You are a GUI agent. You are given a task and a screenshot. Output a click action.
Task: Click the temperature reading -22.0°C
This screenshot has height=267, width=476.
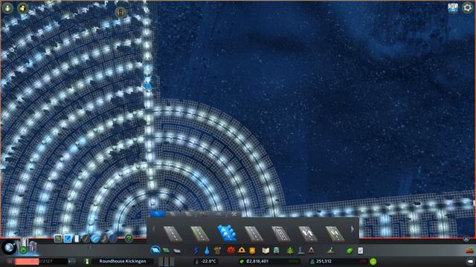tap(208, 261)
